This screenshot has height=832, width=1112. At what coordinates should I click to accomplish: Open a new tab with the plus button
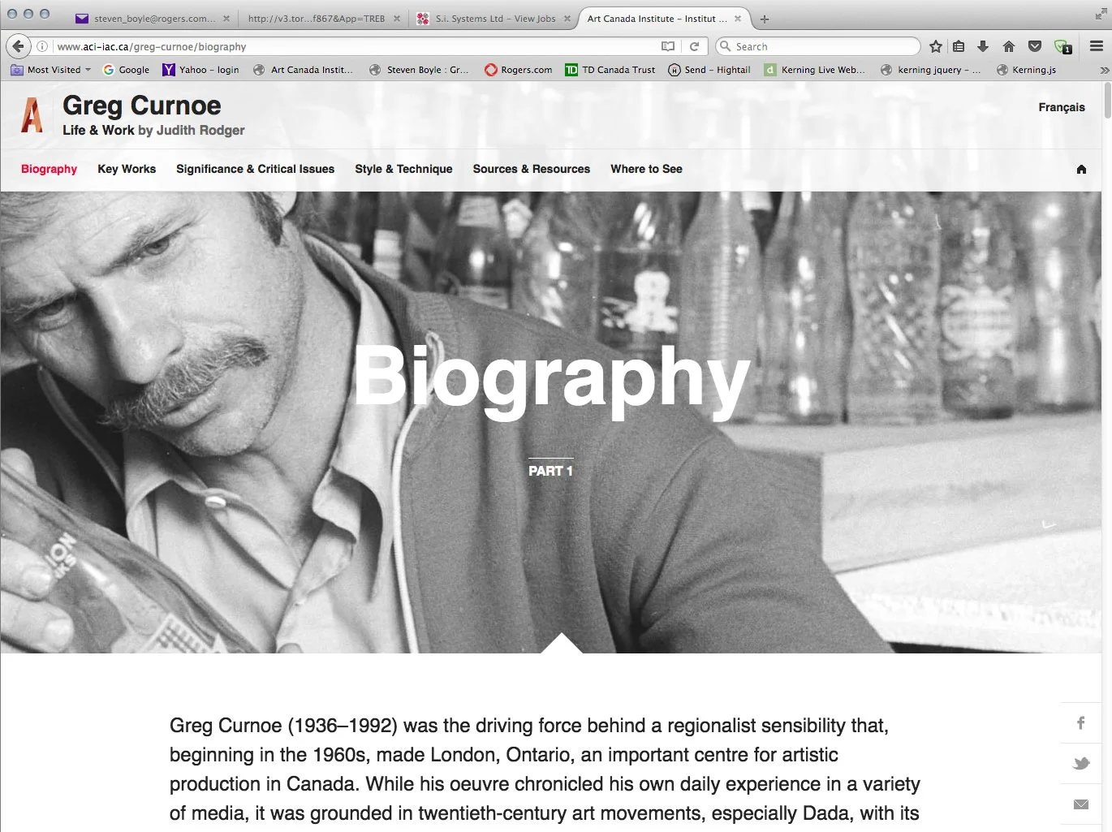point(764,19)
